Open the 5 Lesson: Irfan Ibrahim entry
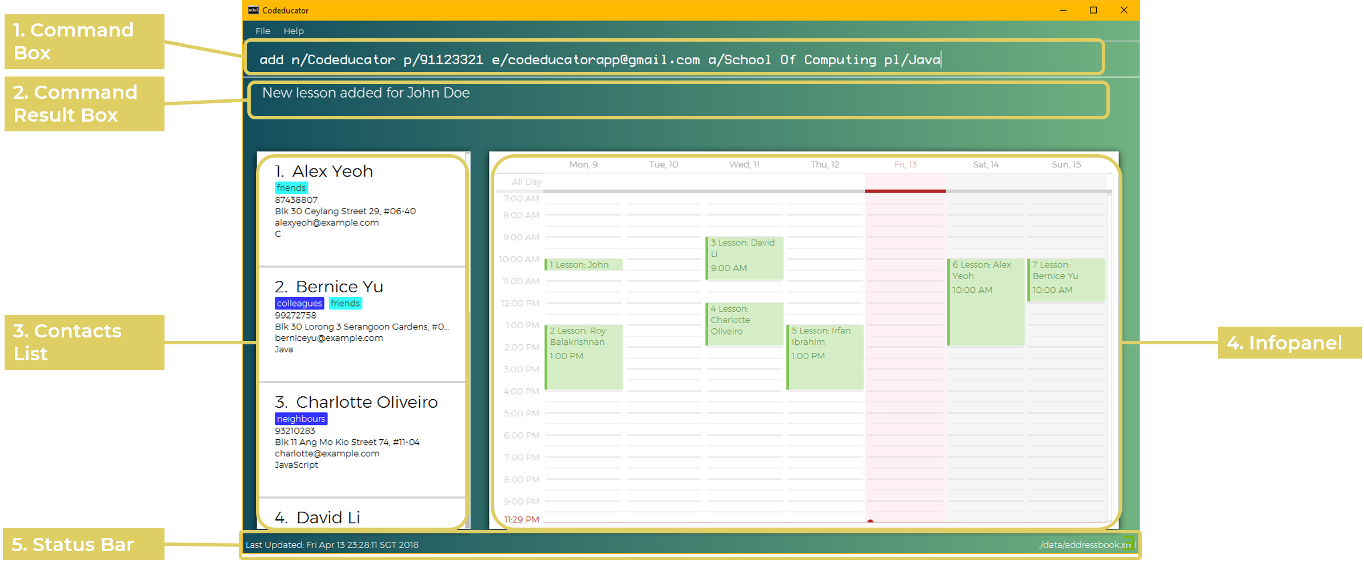Screen dimensions: 1364x567 (x=825, y=357)
